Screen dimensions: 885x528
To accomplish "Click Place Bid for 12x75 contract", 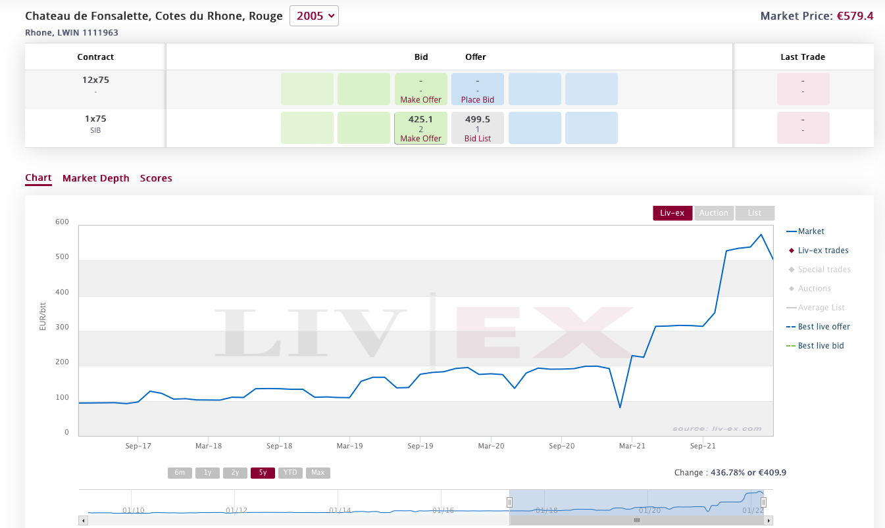I will tap(478, 100).
